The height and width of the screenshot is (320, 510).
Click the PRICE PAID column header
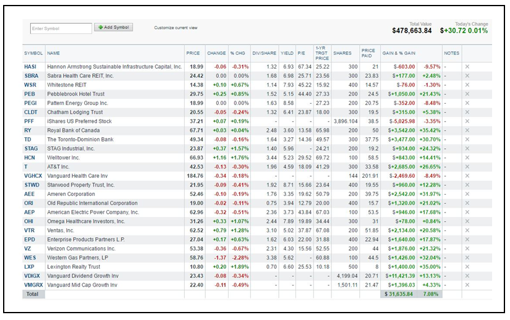[368, 53]
